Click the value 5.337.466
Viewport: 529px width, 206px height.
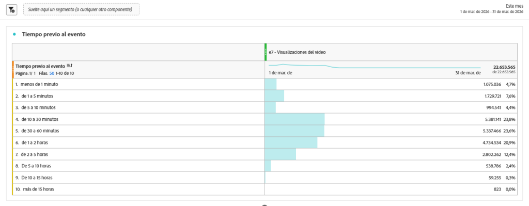point(492,131)
